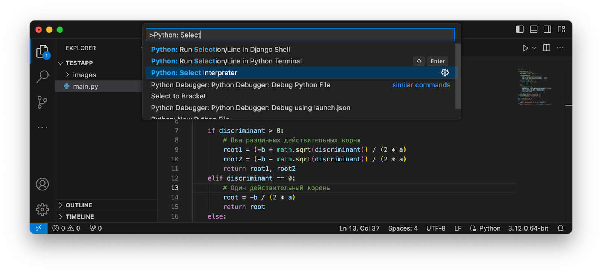Collapse the TESTAPP folder section
Viewport: 602px width, 273px height.
(x=106, y=63)
